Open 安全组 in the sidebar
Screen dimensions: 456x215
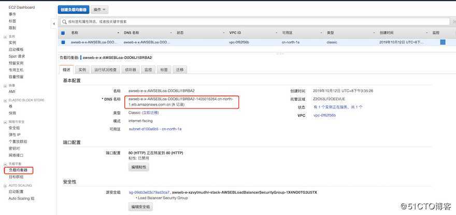[x=15, y=128]
